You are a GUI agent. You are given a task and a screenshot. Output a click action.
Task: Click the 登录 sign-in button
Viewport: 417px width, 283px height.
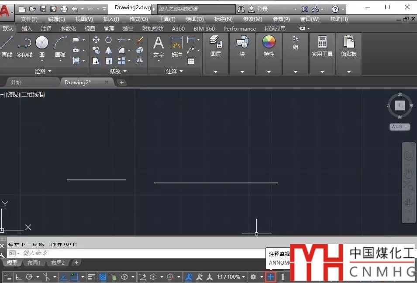click(262, 9)
